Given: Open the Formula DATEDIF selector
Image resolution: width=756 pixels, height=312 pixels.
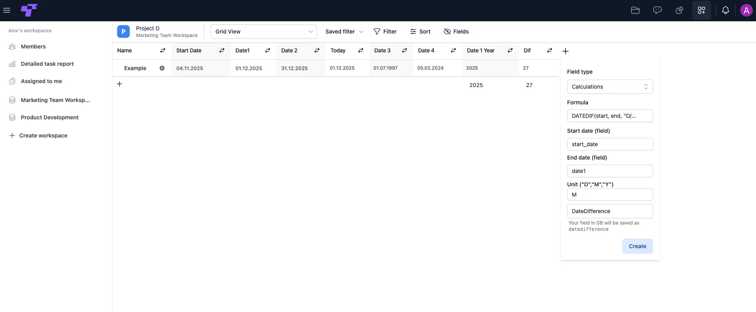Looking at the screenshot, I should coord(610,116).
